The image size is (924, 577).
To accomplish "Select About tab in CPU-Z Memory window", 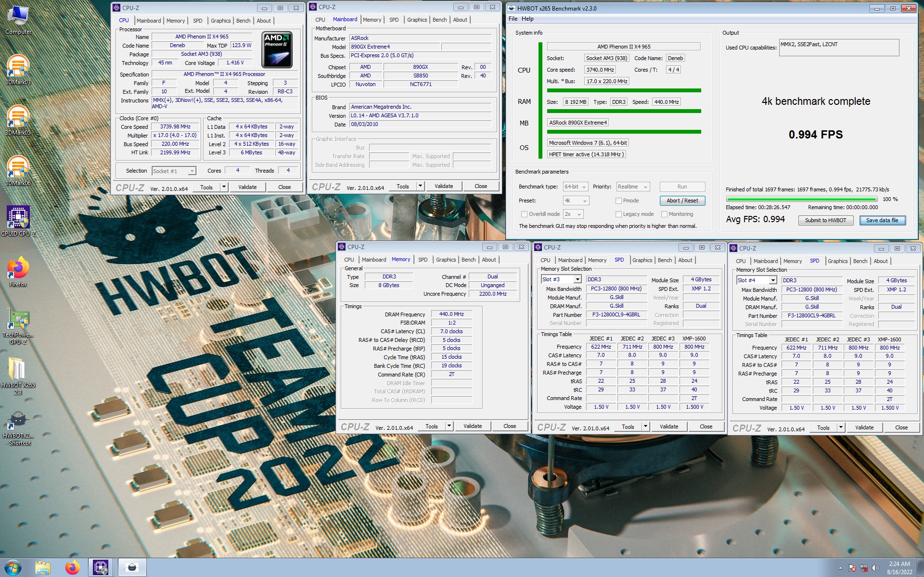I will [489, 260].
